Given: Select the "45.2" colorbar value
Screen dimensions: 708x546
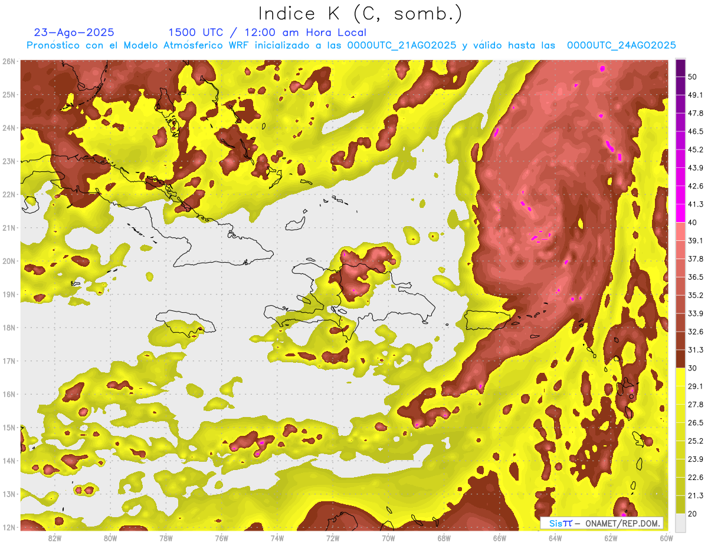Looking at the screenshot, I should coord(696,150).
